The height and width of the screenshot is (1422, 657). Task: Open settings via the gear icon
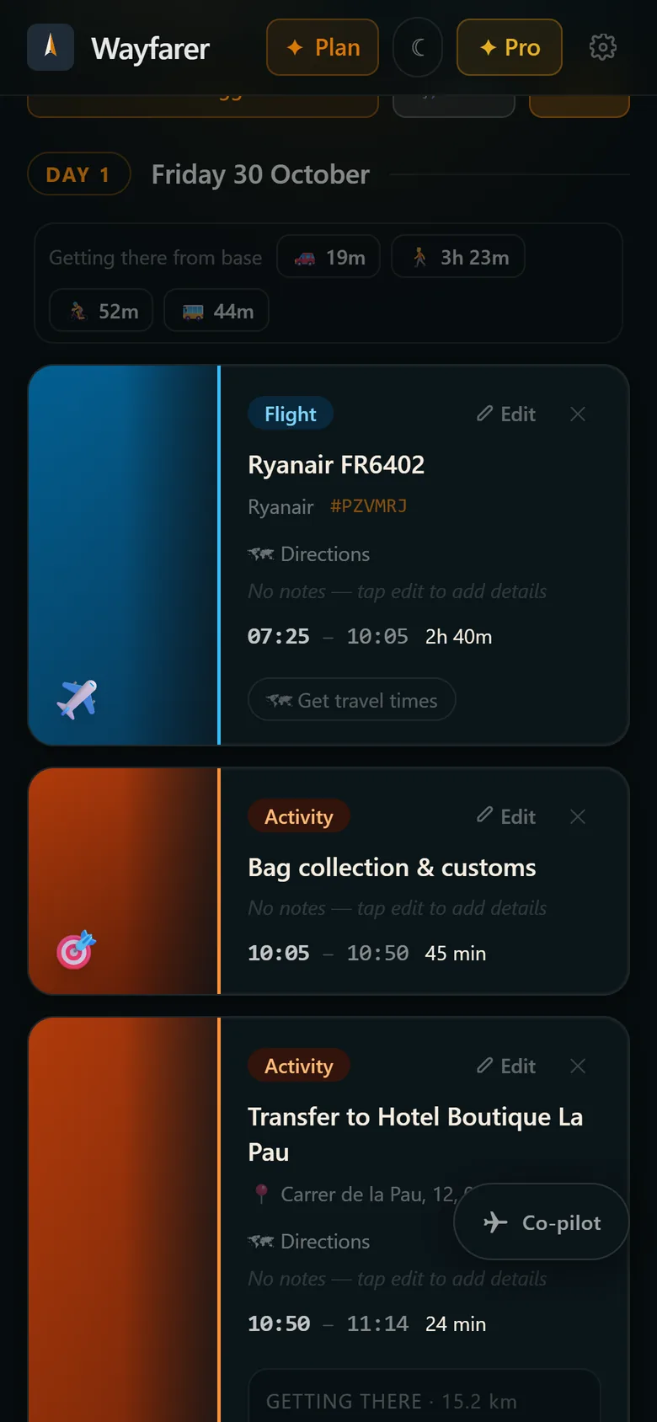pyautogui.click(x=602, y=47)
